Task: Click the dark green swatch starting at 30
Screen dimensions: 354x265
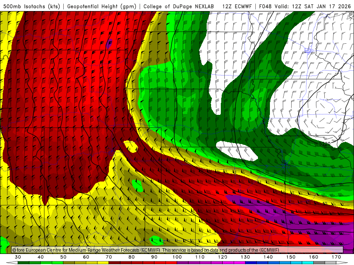Action: (x=23, y=263)
